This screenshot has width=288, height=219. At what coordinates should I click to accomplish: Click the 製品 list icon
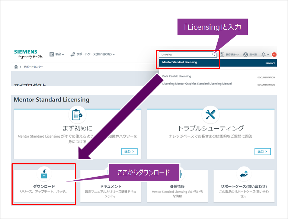tap(52, 54)
